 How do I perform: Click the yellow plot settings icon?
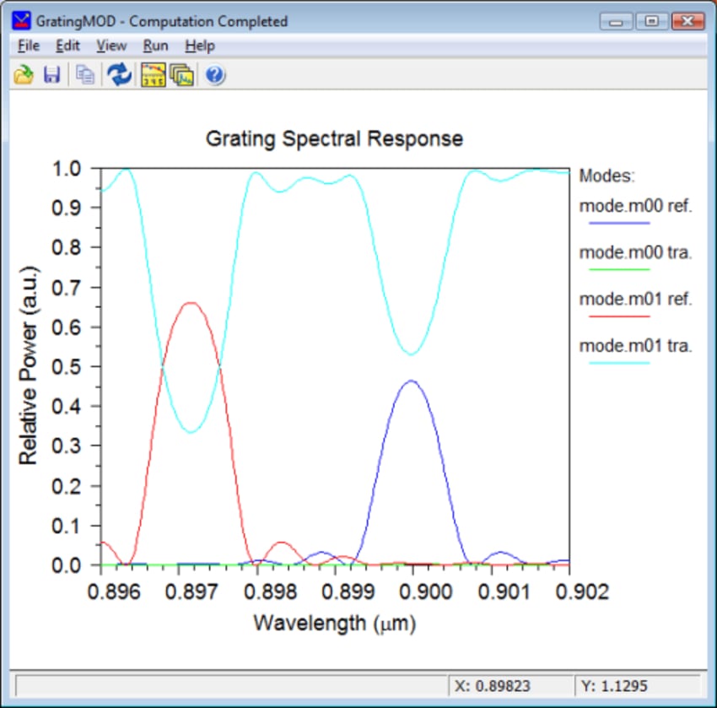coord(153,75)
